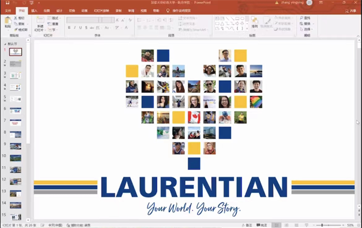The image size is (362, 228).
Task: Select slide 8 thumbnail in slide panel
Action: point(16,134)
